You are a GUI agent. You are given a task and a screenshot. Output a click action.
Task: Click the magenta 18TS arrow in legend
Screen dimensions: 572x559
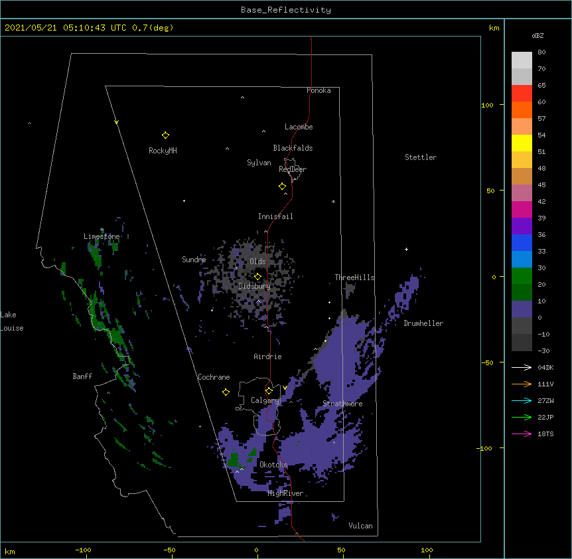[522, 434]
